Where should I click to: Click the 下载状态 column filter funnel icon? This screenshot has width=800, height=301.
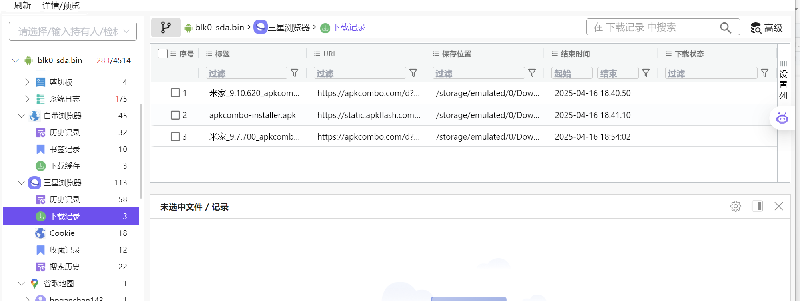click(765, 73)
